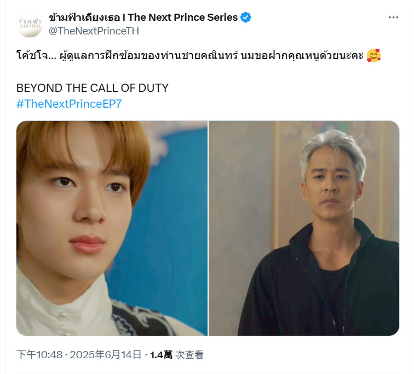This screenshot has height=374, width=414.
Task: View the left photo of orange-haired man
Action: (x=112, y=228)
